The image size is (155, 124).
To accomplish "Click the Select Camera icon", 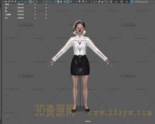I will (x=6, y=2).
